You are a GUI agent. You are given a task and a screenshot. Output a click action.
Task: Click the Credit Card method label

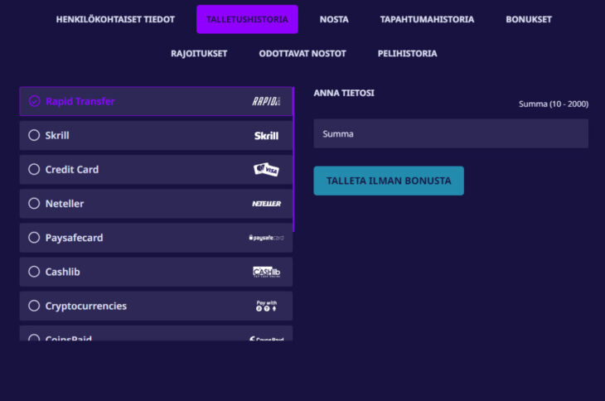(72, 170)
